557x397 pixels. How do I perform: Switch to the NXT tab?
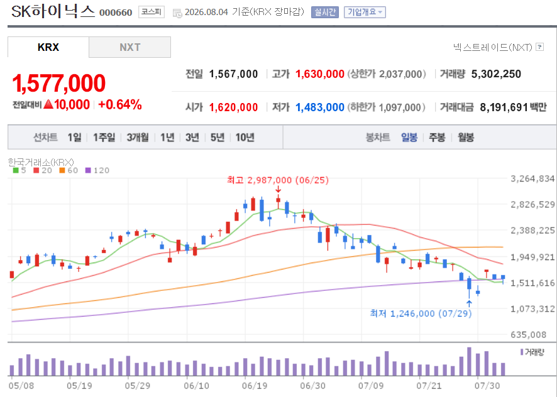coord(130,47)
